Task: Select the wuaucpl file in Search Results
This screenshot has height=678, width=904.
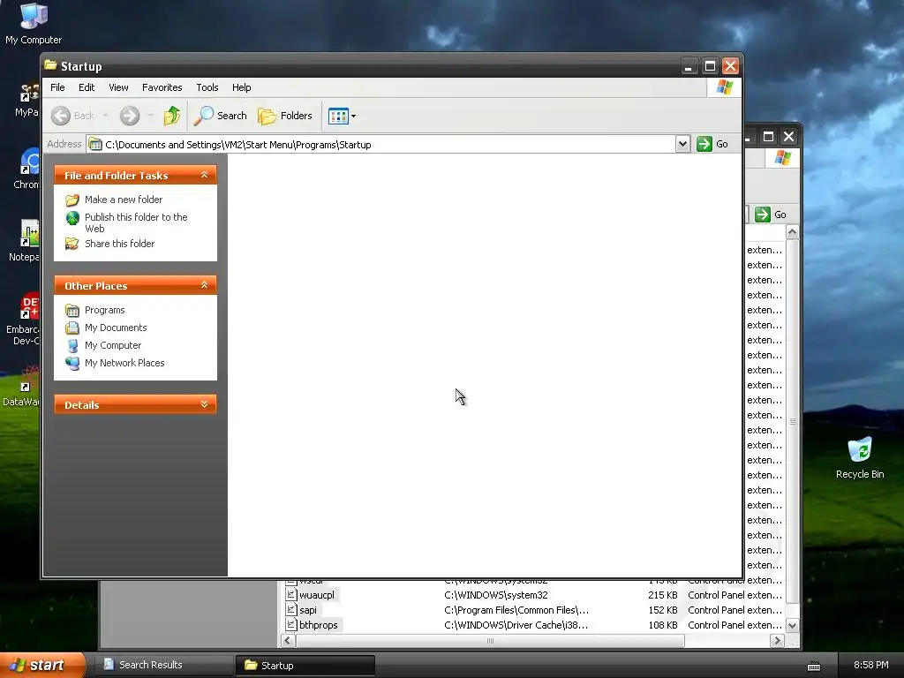Action: pyautogui.click(x=317, y=595)
